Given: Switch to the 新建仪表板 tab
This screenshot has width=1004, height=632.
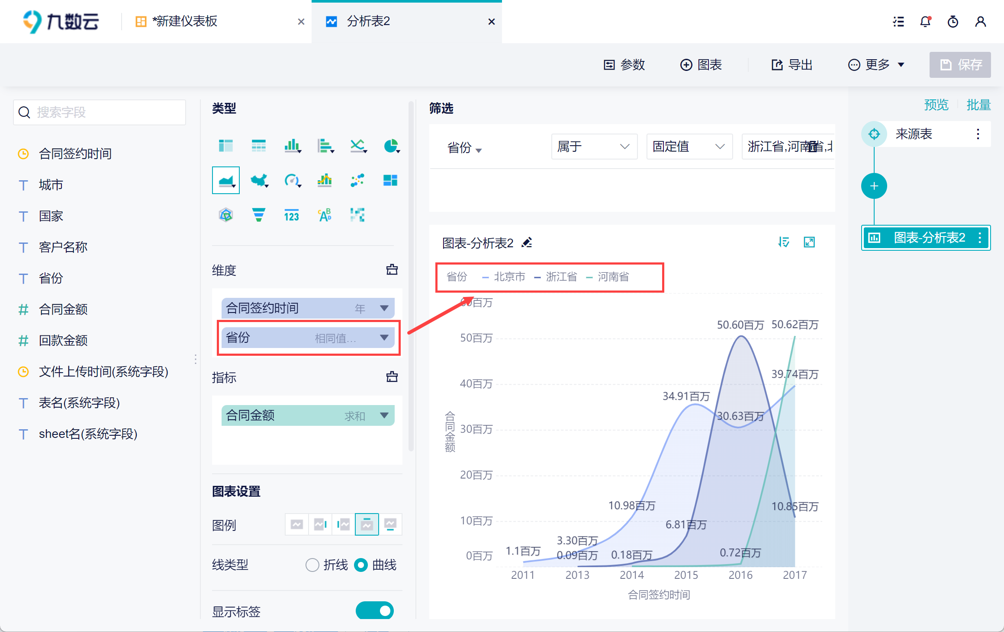Looking at the screenshot, I should (x=185, y=22).
